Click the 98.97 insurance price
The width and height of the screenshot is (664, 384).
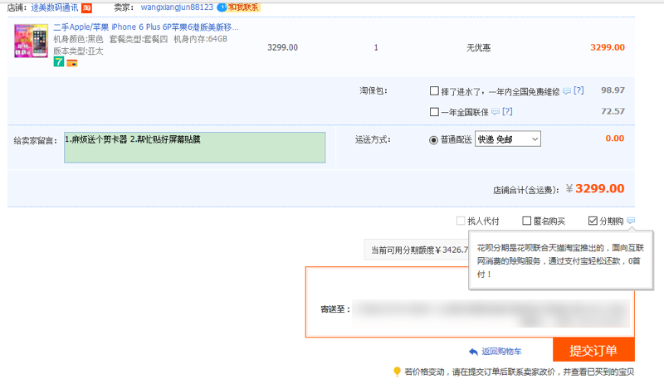point(613,90)
